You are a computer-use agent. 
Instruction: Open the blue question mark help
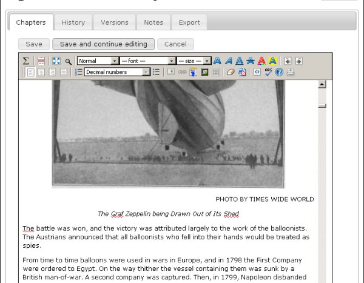[x=279, y=72]
